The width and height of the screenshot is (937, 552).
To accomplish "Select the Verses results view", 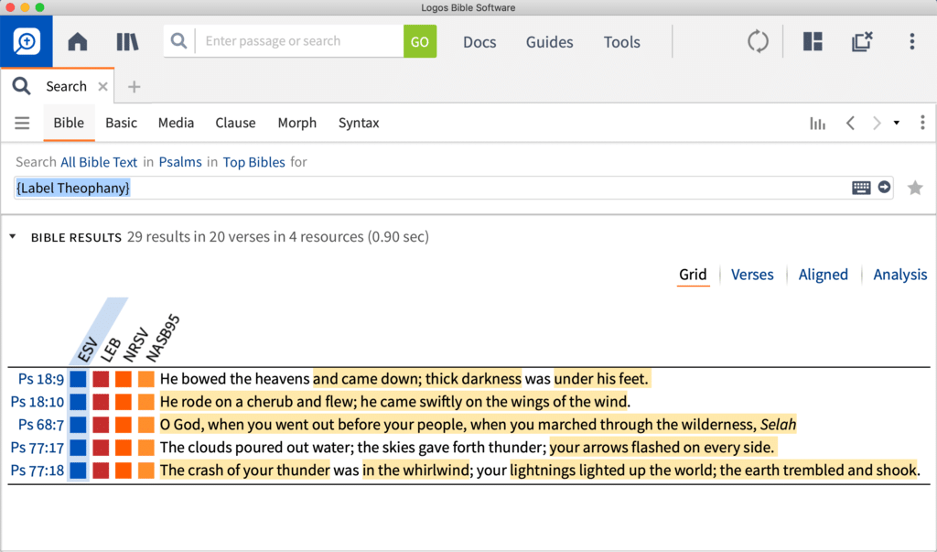I will [x=752, y=275].
